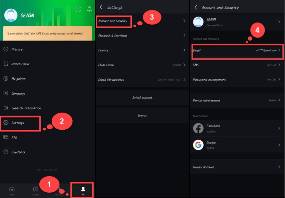Go back from Settings screen

coord(101,7)
